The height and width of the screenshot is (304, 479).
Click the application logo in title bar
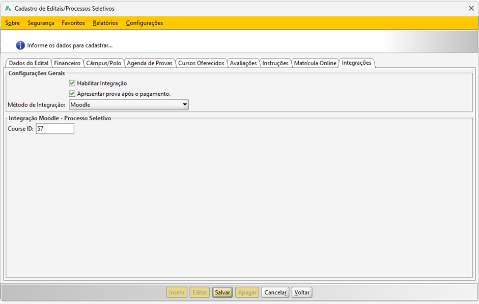point(8,9)
